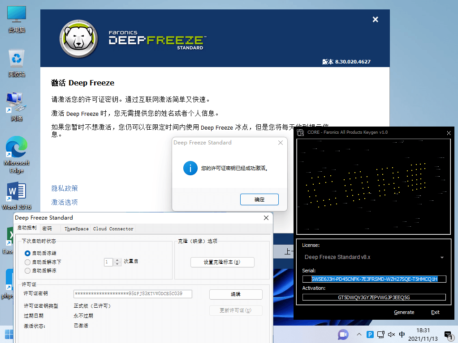Open the Recycle Bin desktop icon
Screen dimensions: 458x343
point(16,63)
